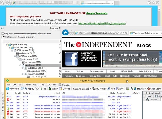Click the Tools gear icon in top browser
This screenshot has height=119, width=162.
[x=158, y=3]
